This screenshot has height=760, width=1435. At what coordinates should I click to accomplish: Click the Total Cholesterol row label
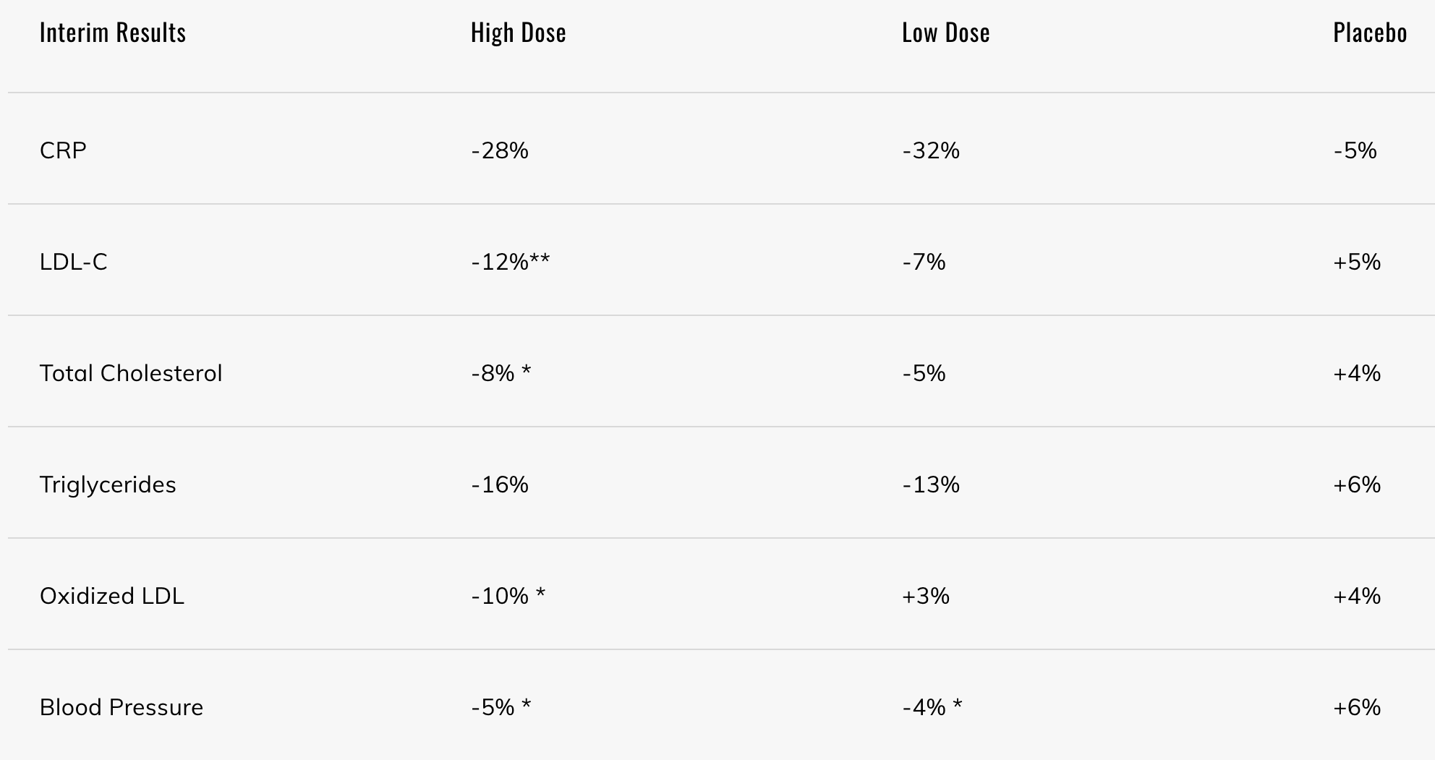click(x=131, y=373)
